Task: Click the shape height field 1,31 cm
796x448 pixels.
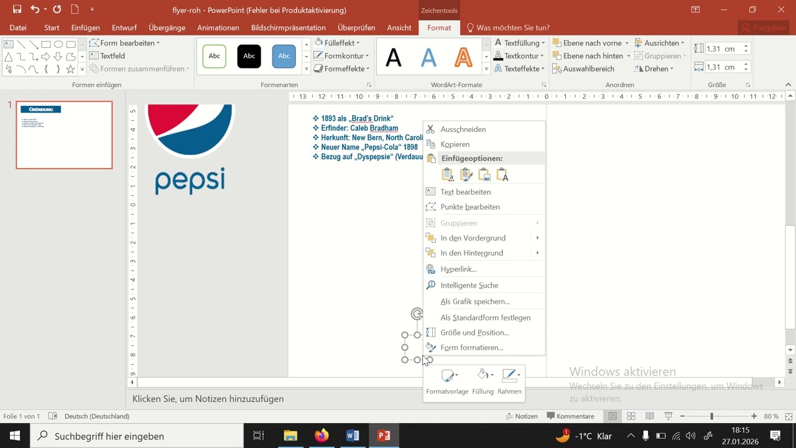Action: pyautogui.click(x=723, y=49)
